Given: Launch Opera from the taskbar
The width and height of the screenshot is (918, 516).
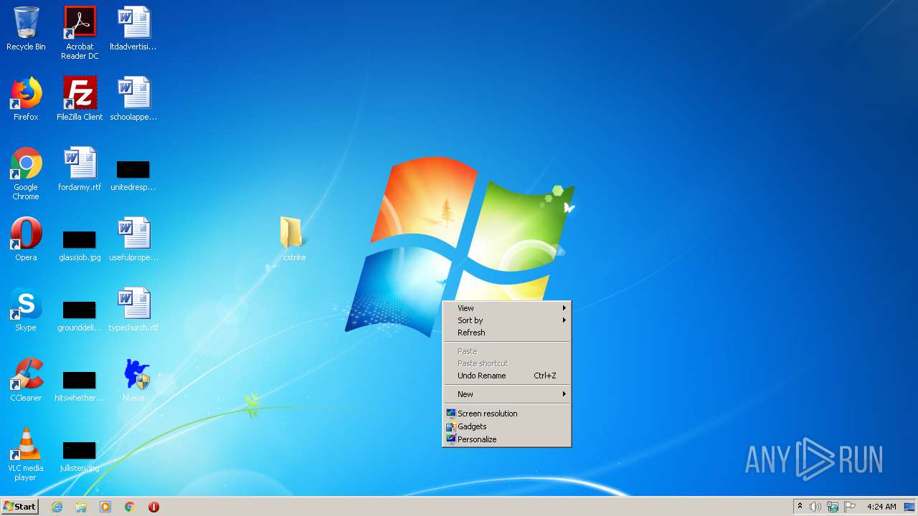Looking at the screenshot, I should (153, 507).
